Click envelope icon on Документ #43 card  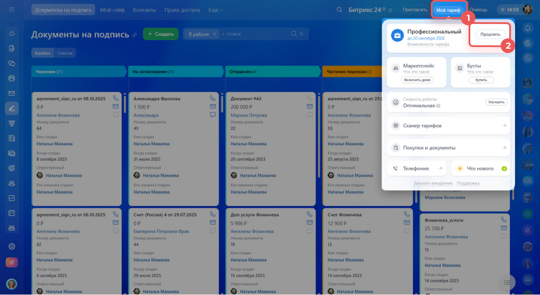tap(310, 106)
